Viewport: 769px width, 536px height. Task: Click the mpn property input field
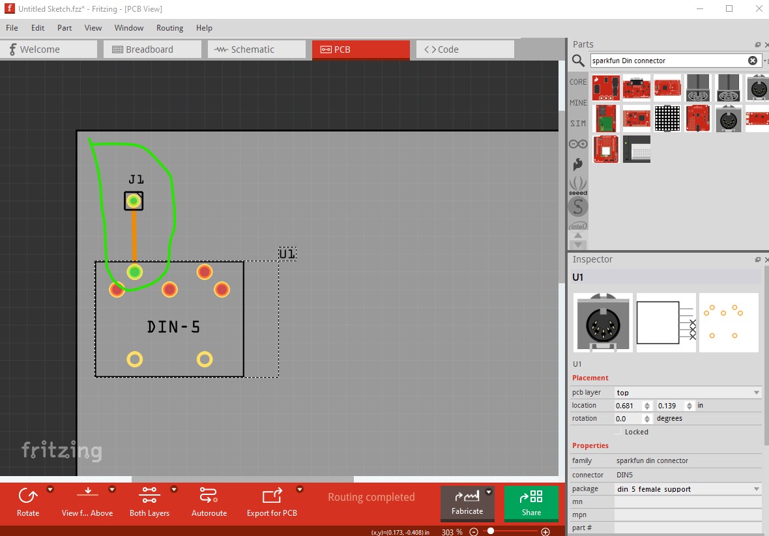tap(687, 515)
